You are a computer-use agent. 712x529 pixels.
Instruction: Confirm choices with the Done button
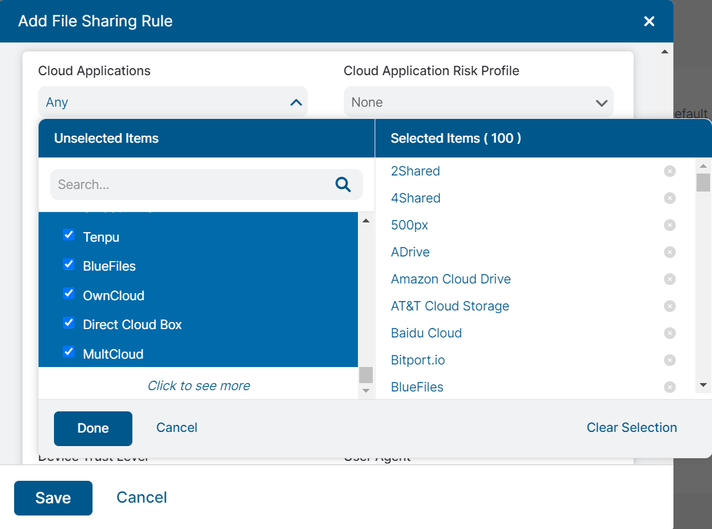point(93,427)
